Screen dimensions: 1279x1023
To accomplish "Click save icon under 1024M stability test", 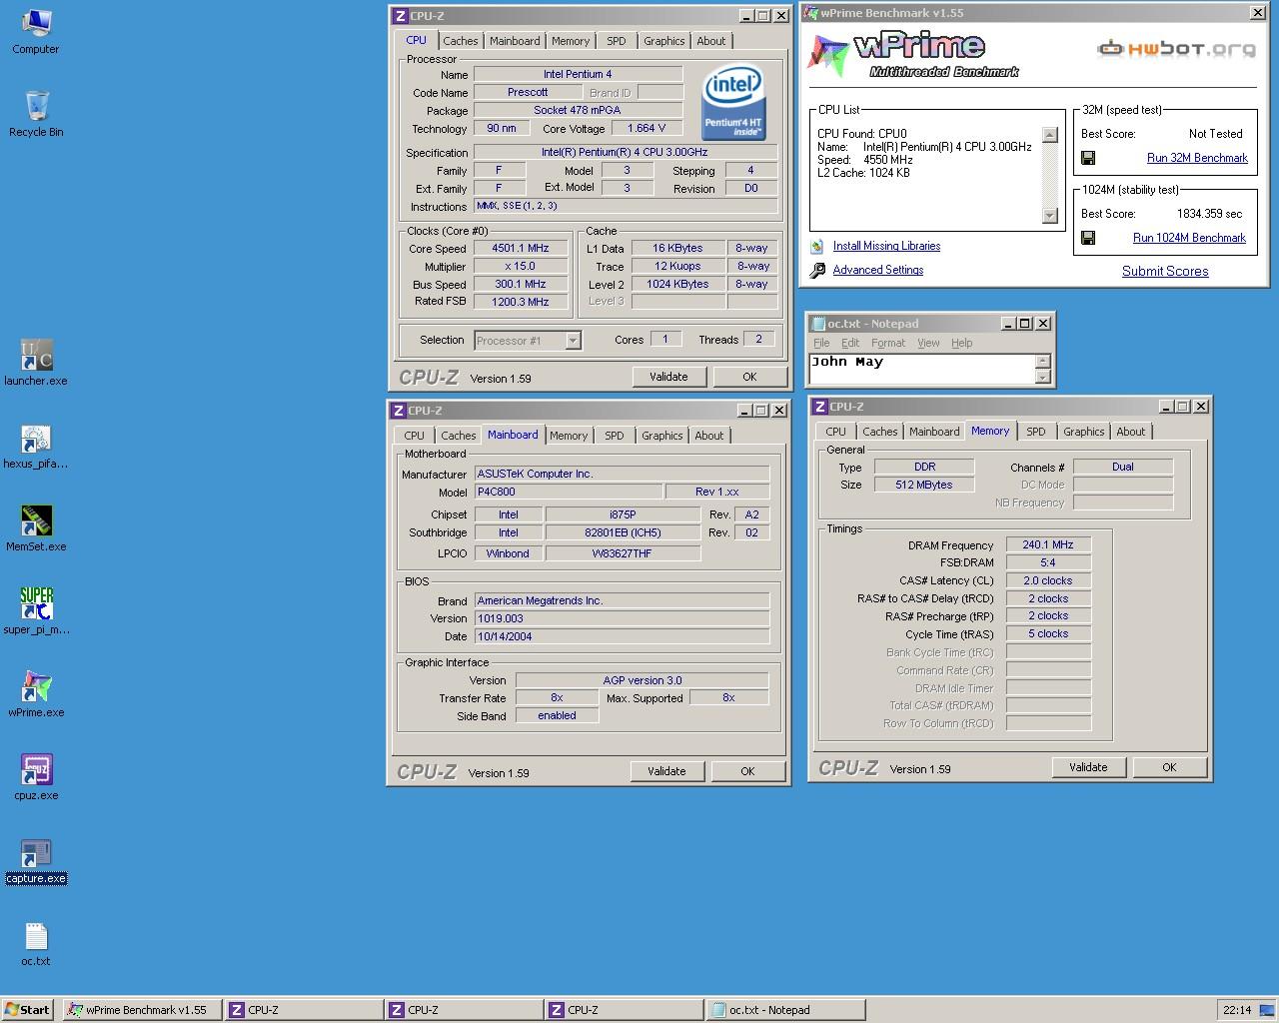I will pyautogui.click(x=1088, y=238).
